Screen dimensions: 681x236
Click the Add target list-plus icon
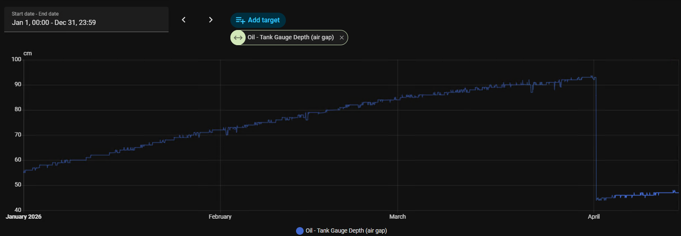pos(240,20)
